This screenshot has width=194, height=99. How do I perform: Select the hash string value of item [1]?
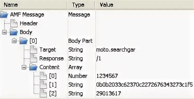click(144, 85)
